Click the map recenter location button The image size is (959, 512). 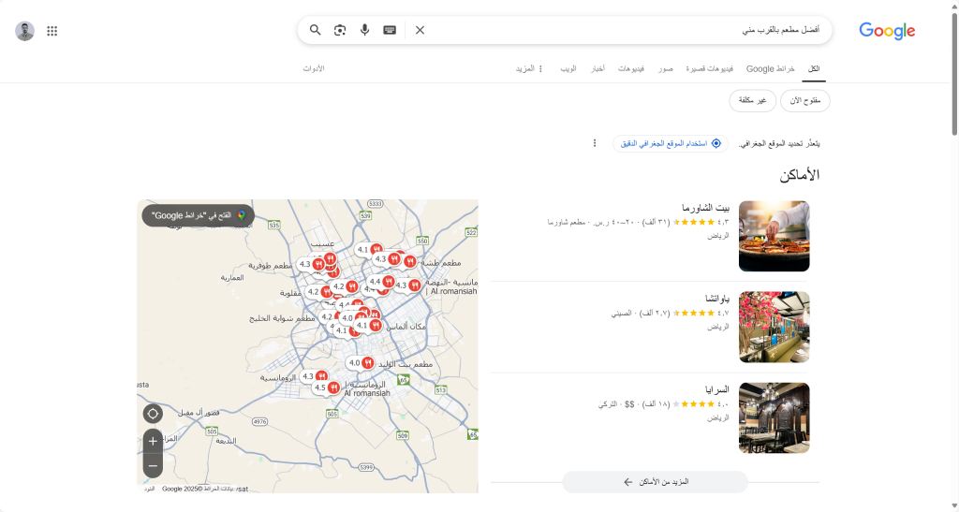[x=153, y=414]
